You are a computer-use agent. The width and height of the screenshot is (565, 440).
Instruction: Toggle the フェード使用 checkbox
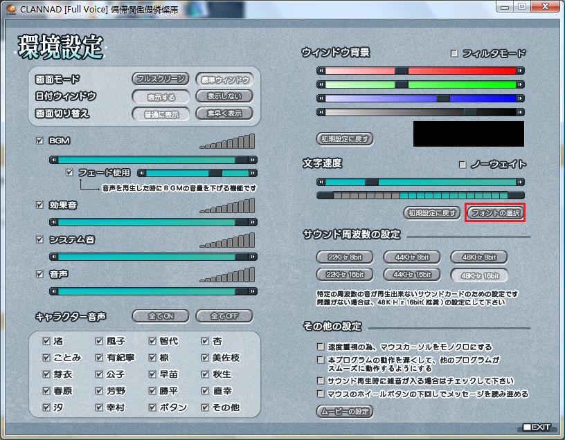(x=69, y=172)
